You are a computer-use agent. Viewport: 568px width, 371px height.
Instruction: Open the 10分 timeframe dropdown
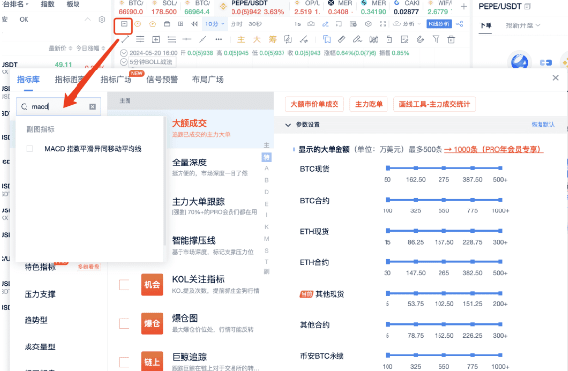click(x=215, y=24)
